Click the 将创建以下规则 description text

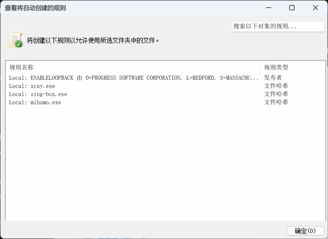(x=93, y=41)
